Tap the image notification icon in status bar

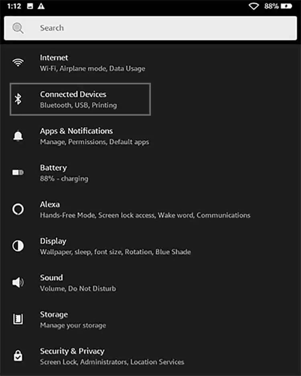point(30,6)
